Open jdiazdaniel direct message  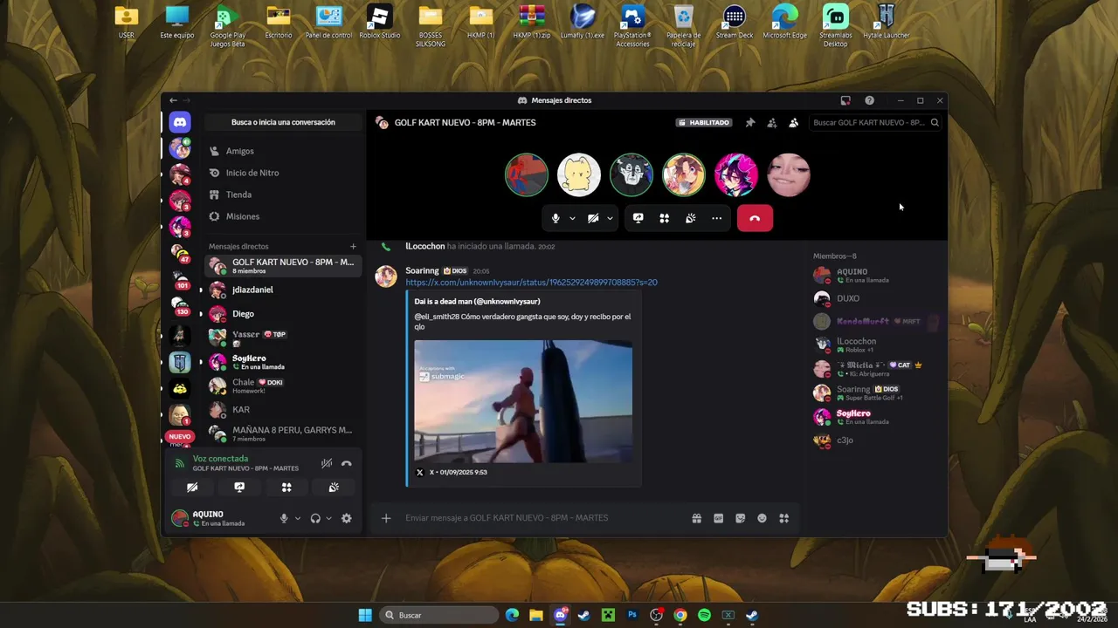(x=283, y=290)
